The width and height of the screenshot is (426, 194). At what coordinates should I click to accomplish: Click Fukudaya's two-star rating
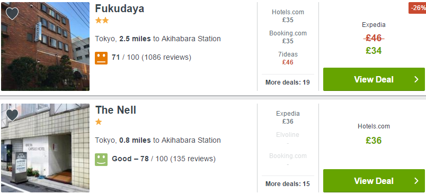(x=102, y=21)
